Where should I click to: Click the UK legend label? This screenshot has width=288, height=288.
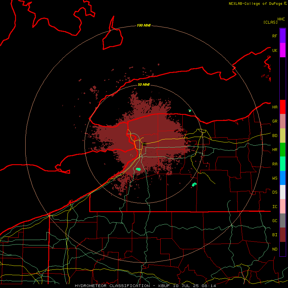[275, 50]
